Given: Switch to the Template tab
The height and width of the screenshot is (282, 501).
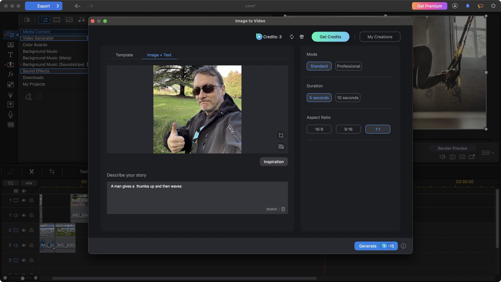Looking at the screenshot, I should 124,55.
